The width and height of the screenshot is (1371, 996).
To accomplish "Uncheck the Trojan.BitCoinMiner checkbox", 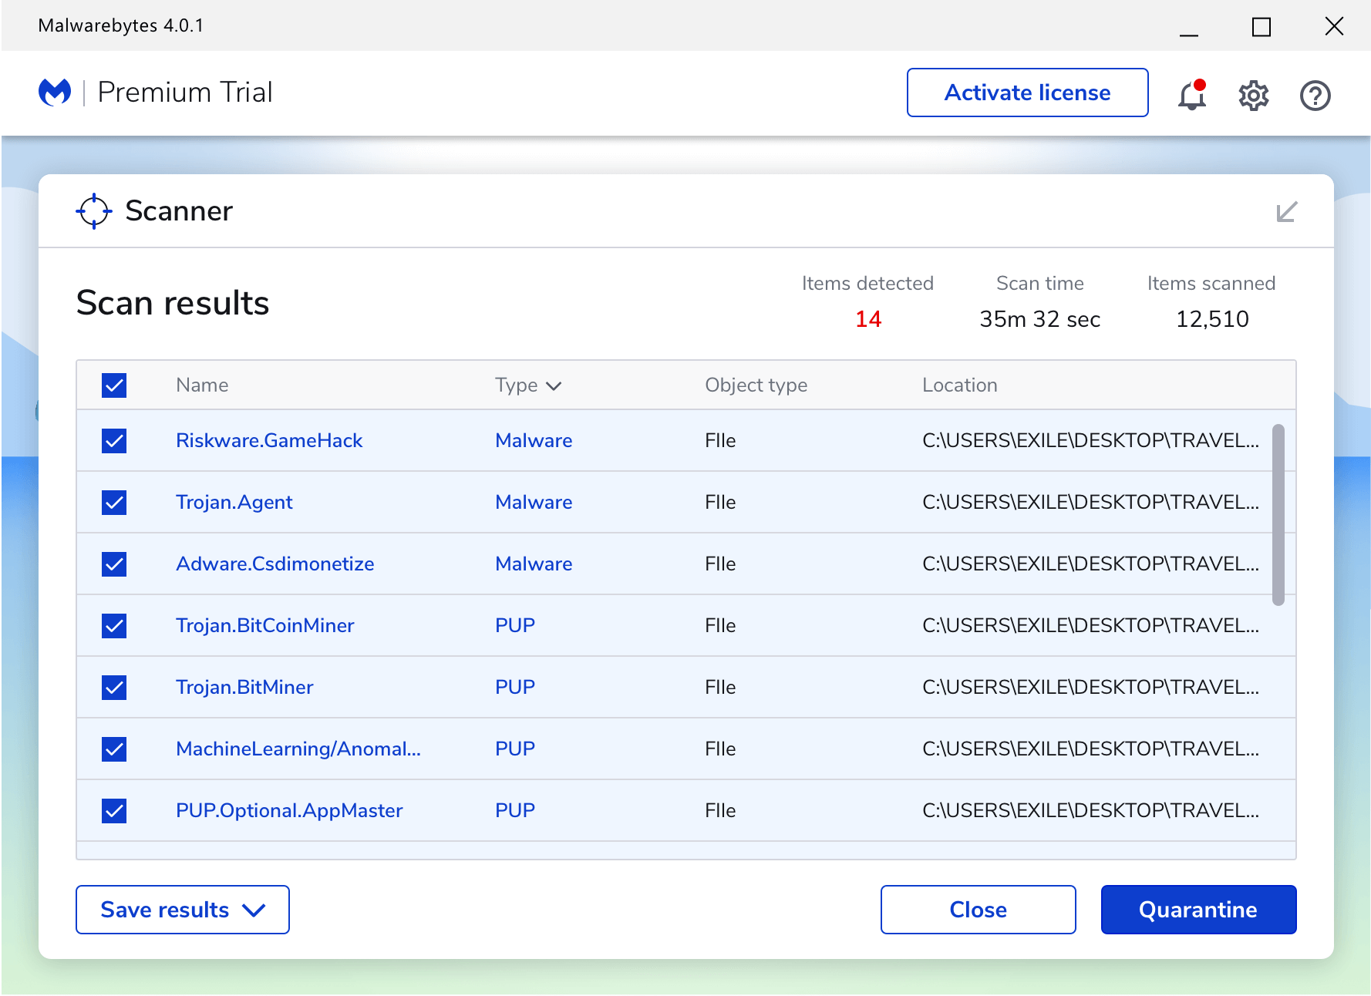I will point(114,625).
